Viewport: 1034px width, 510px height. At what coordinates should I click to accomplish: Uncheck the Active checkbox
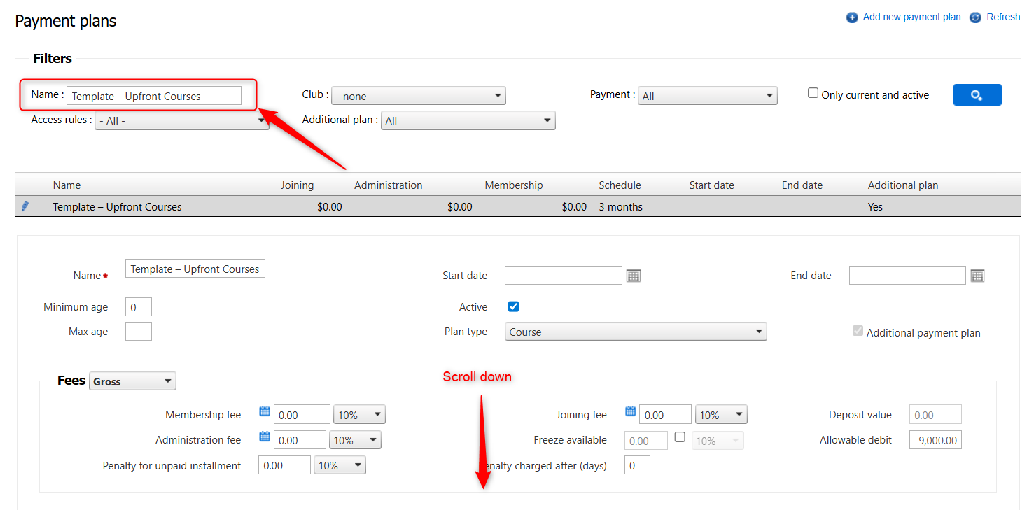[x=513, y=306]
